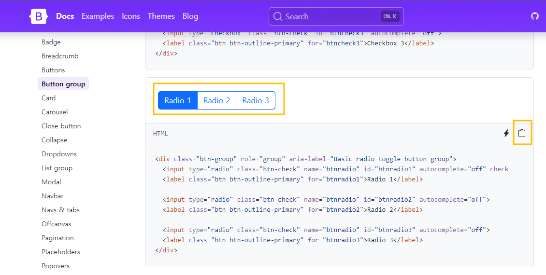The height and width of the screenshot is (275, 546).
Task: Open Modal in the sidebar
Action: click(x=51, y=182)
